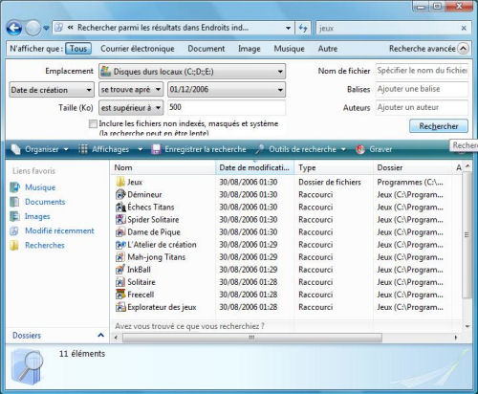Select the 'Spider Solitaire' shortcut icon

[120, 220]
